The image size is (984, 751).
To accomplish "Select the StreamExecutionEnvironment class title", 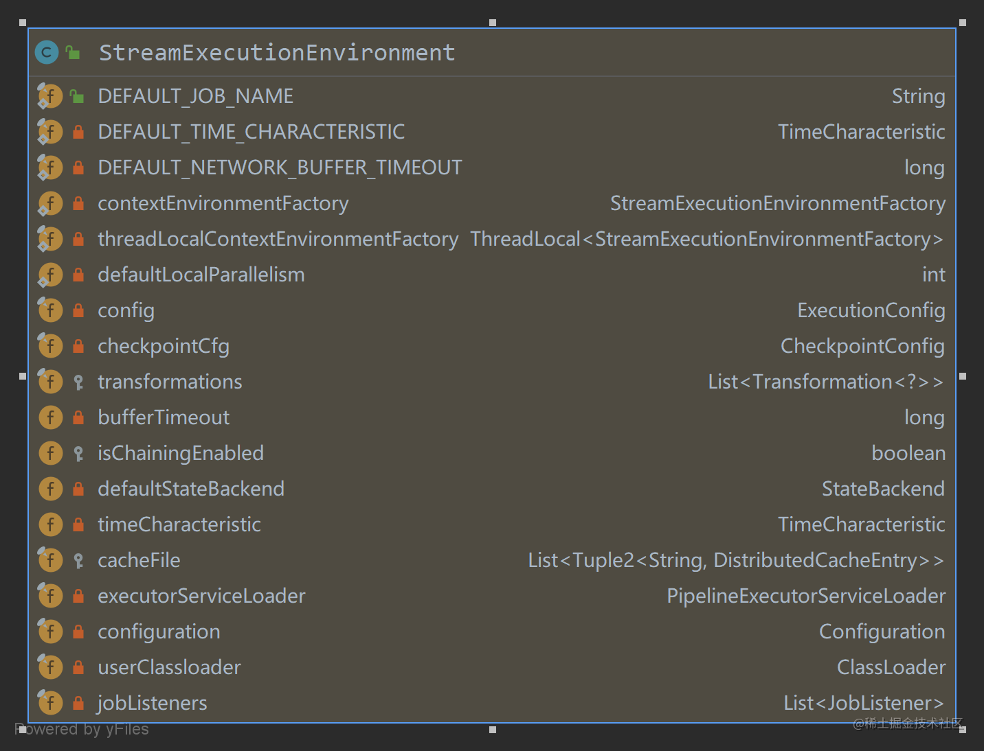I will (x=277, y=53).
